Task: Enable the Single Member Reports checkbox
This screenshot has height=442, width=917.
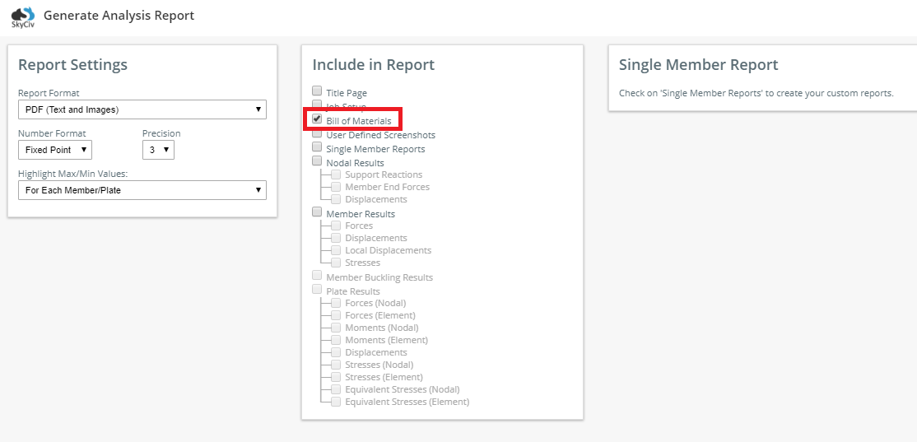Action: point(317,147)
